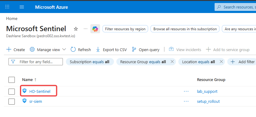This screenshot has height=117, width=256.
Task: Click Open query command
Action: (146, 50)
